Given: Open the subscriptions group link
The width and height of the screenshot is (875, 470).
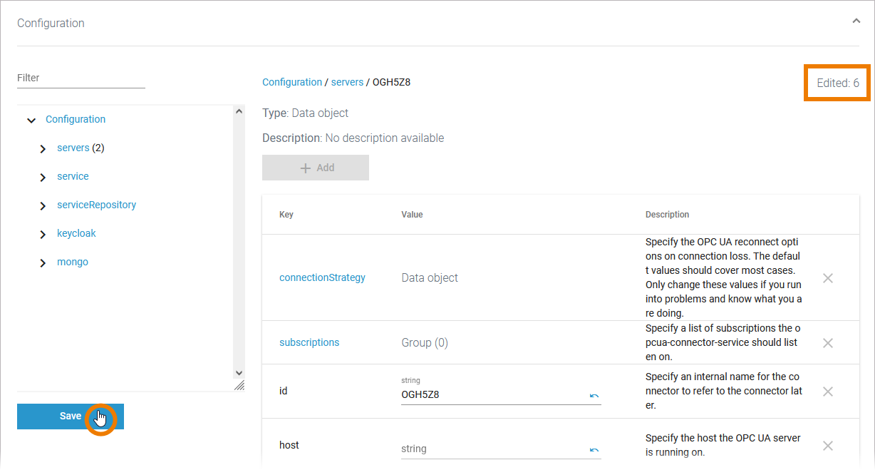Looking at the screenshot, I should pos(309,343).
